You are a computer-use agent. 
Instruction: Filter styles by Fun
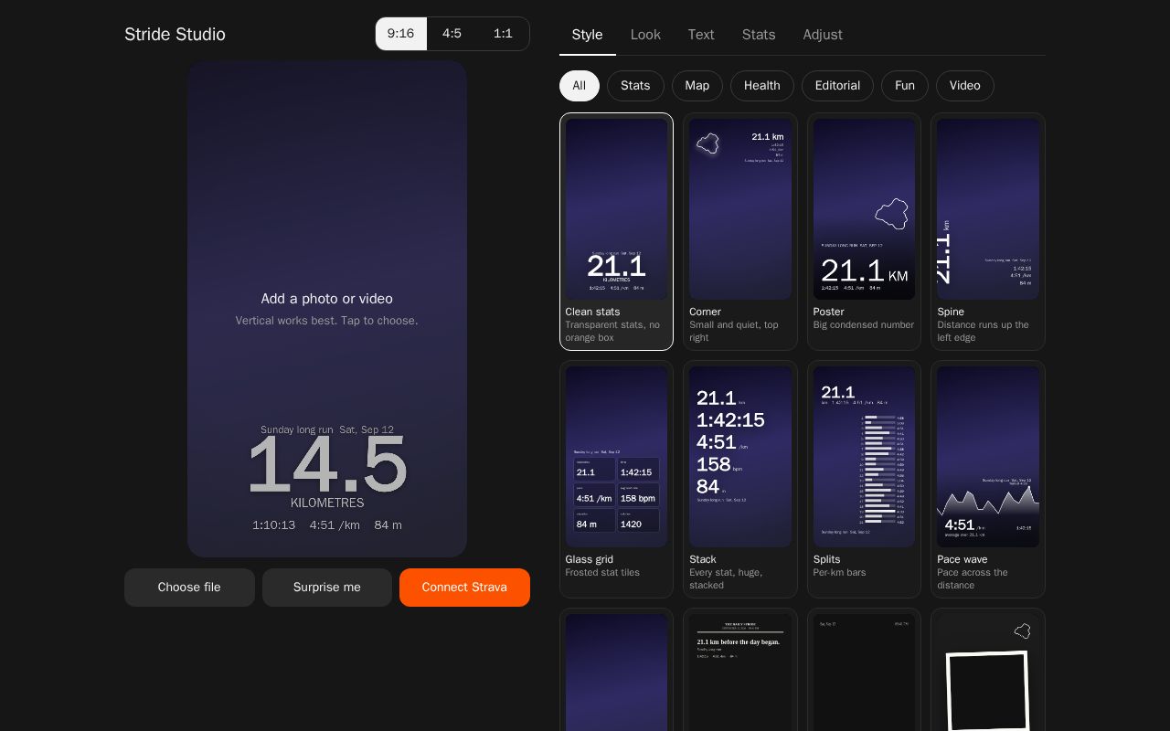tap(905, 86)
